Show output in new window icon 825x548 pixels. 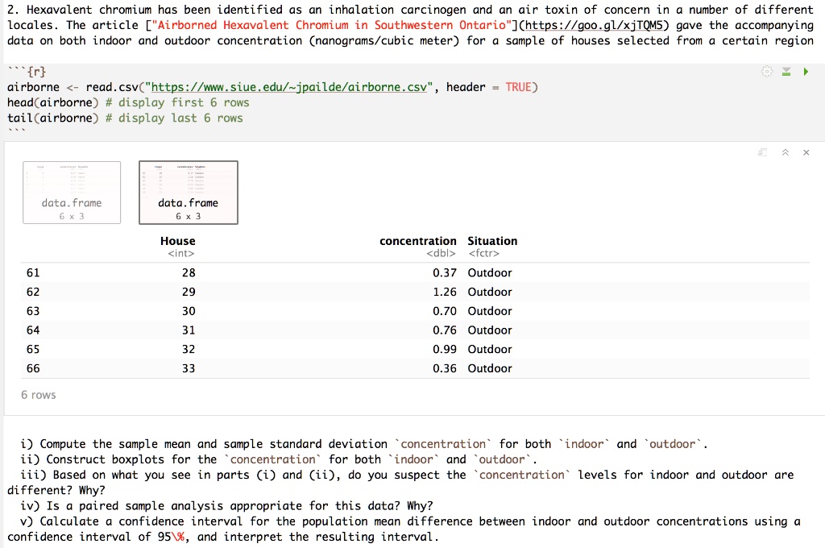click(x=762, y=152)
